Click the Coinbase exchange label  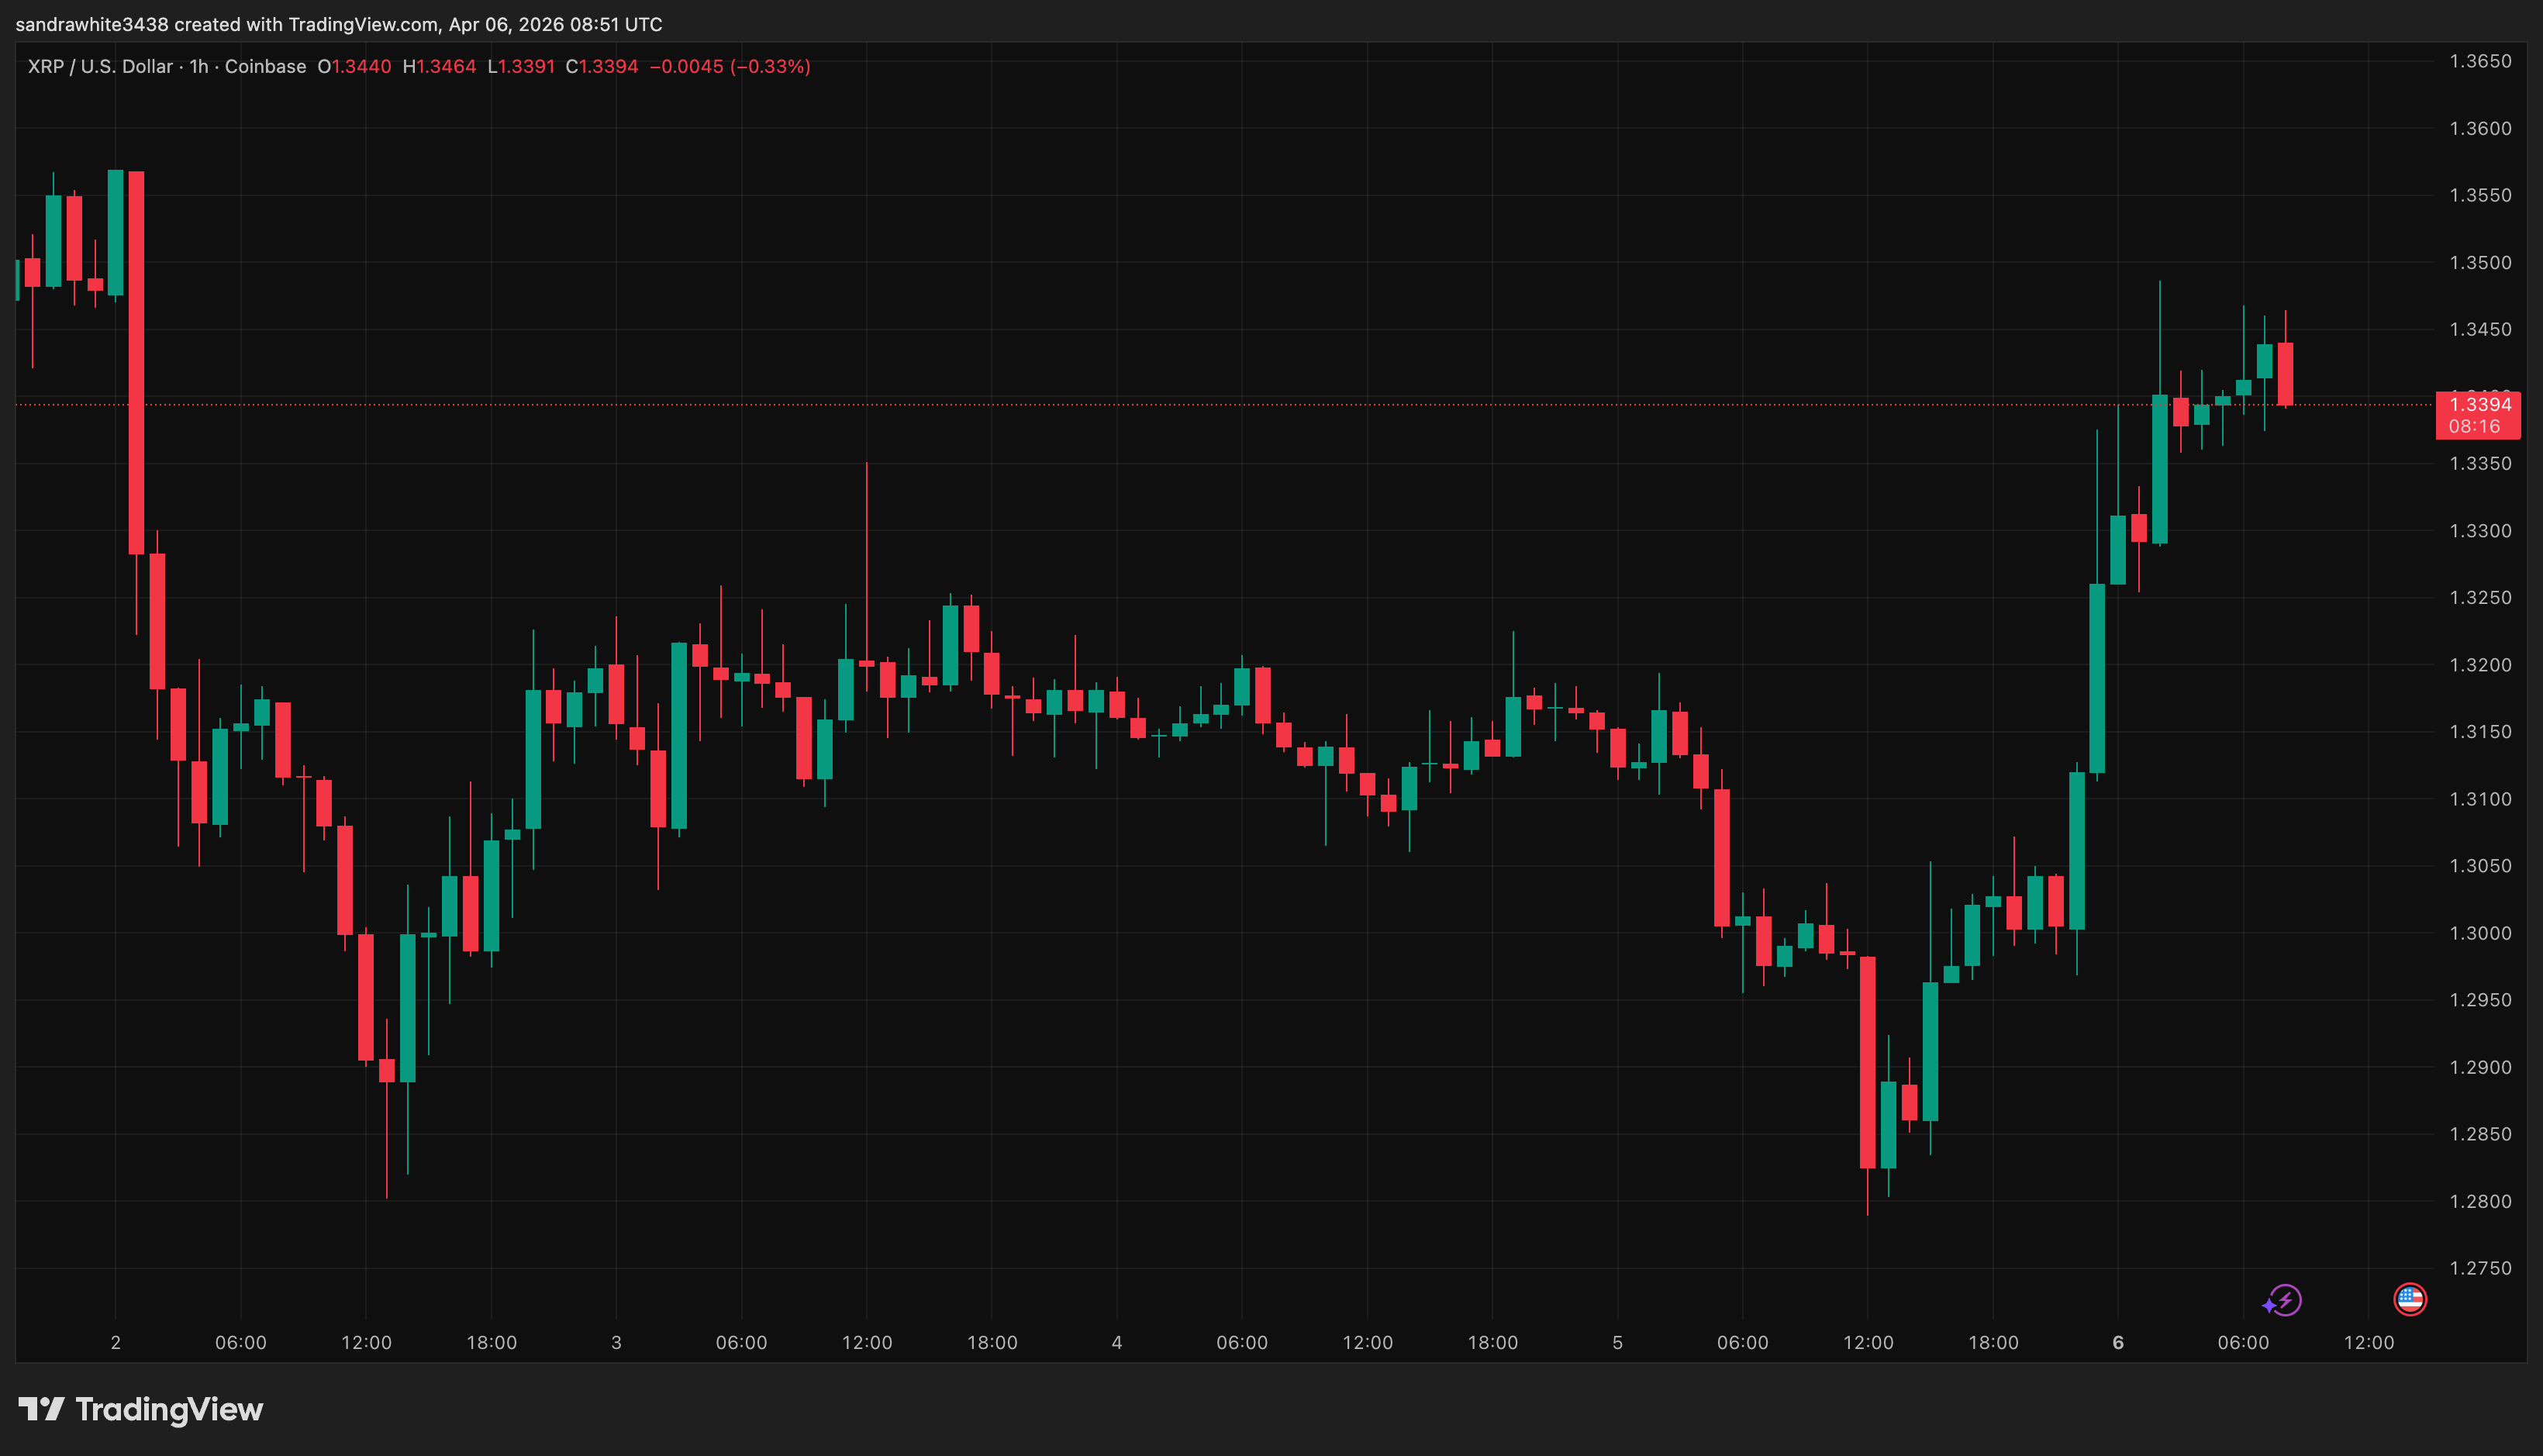coord(264,66)
